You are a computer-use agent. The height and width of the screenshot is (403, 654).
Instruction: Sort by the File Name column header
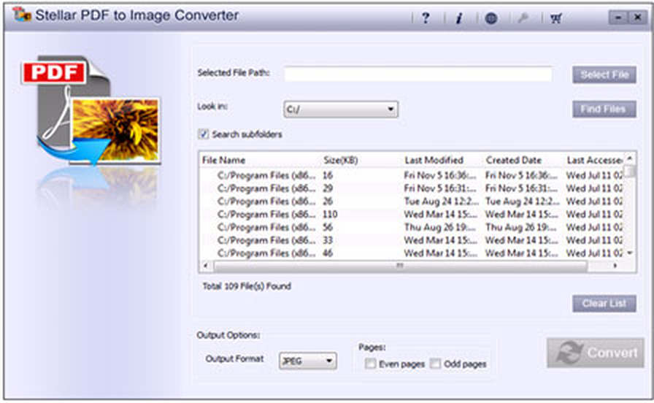[223, 160]
